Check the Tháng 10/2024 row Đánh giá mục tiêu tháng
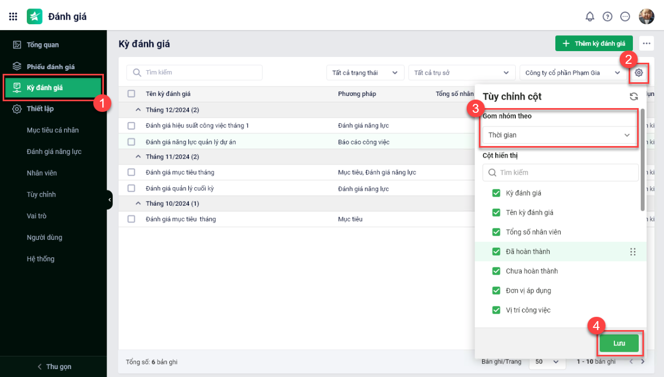The height and width of the screenshot is (377, 664). pyautogui.click(x=131, y=219)
